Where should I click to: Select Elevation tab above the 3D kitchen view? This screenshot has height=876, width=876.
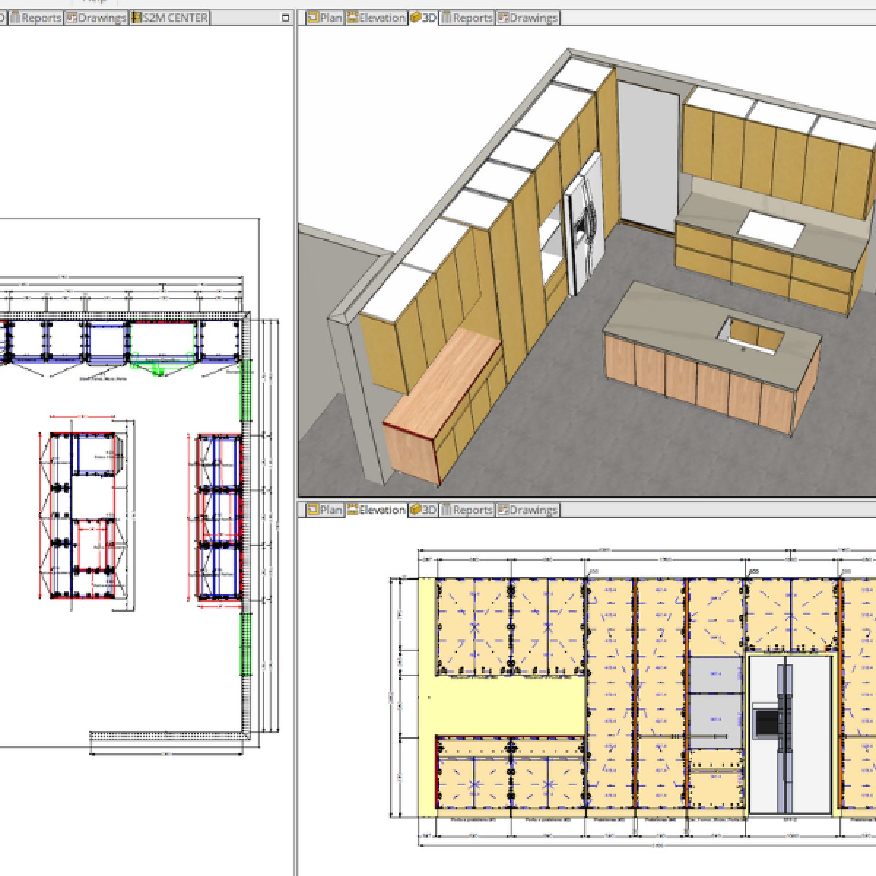tap(376, 18)
